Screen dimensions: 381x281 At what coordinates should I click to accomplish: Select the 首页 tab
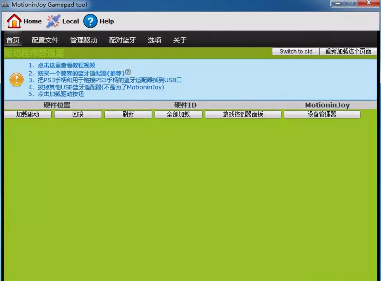point(13,40)
